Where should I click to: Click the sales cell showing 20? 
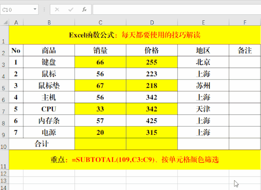point(100,133)
